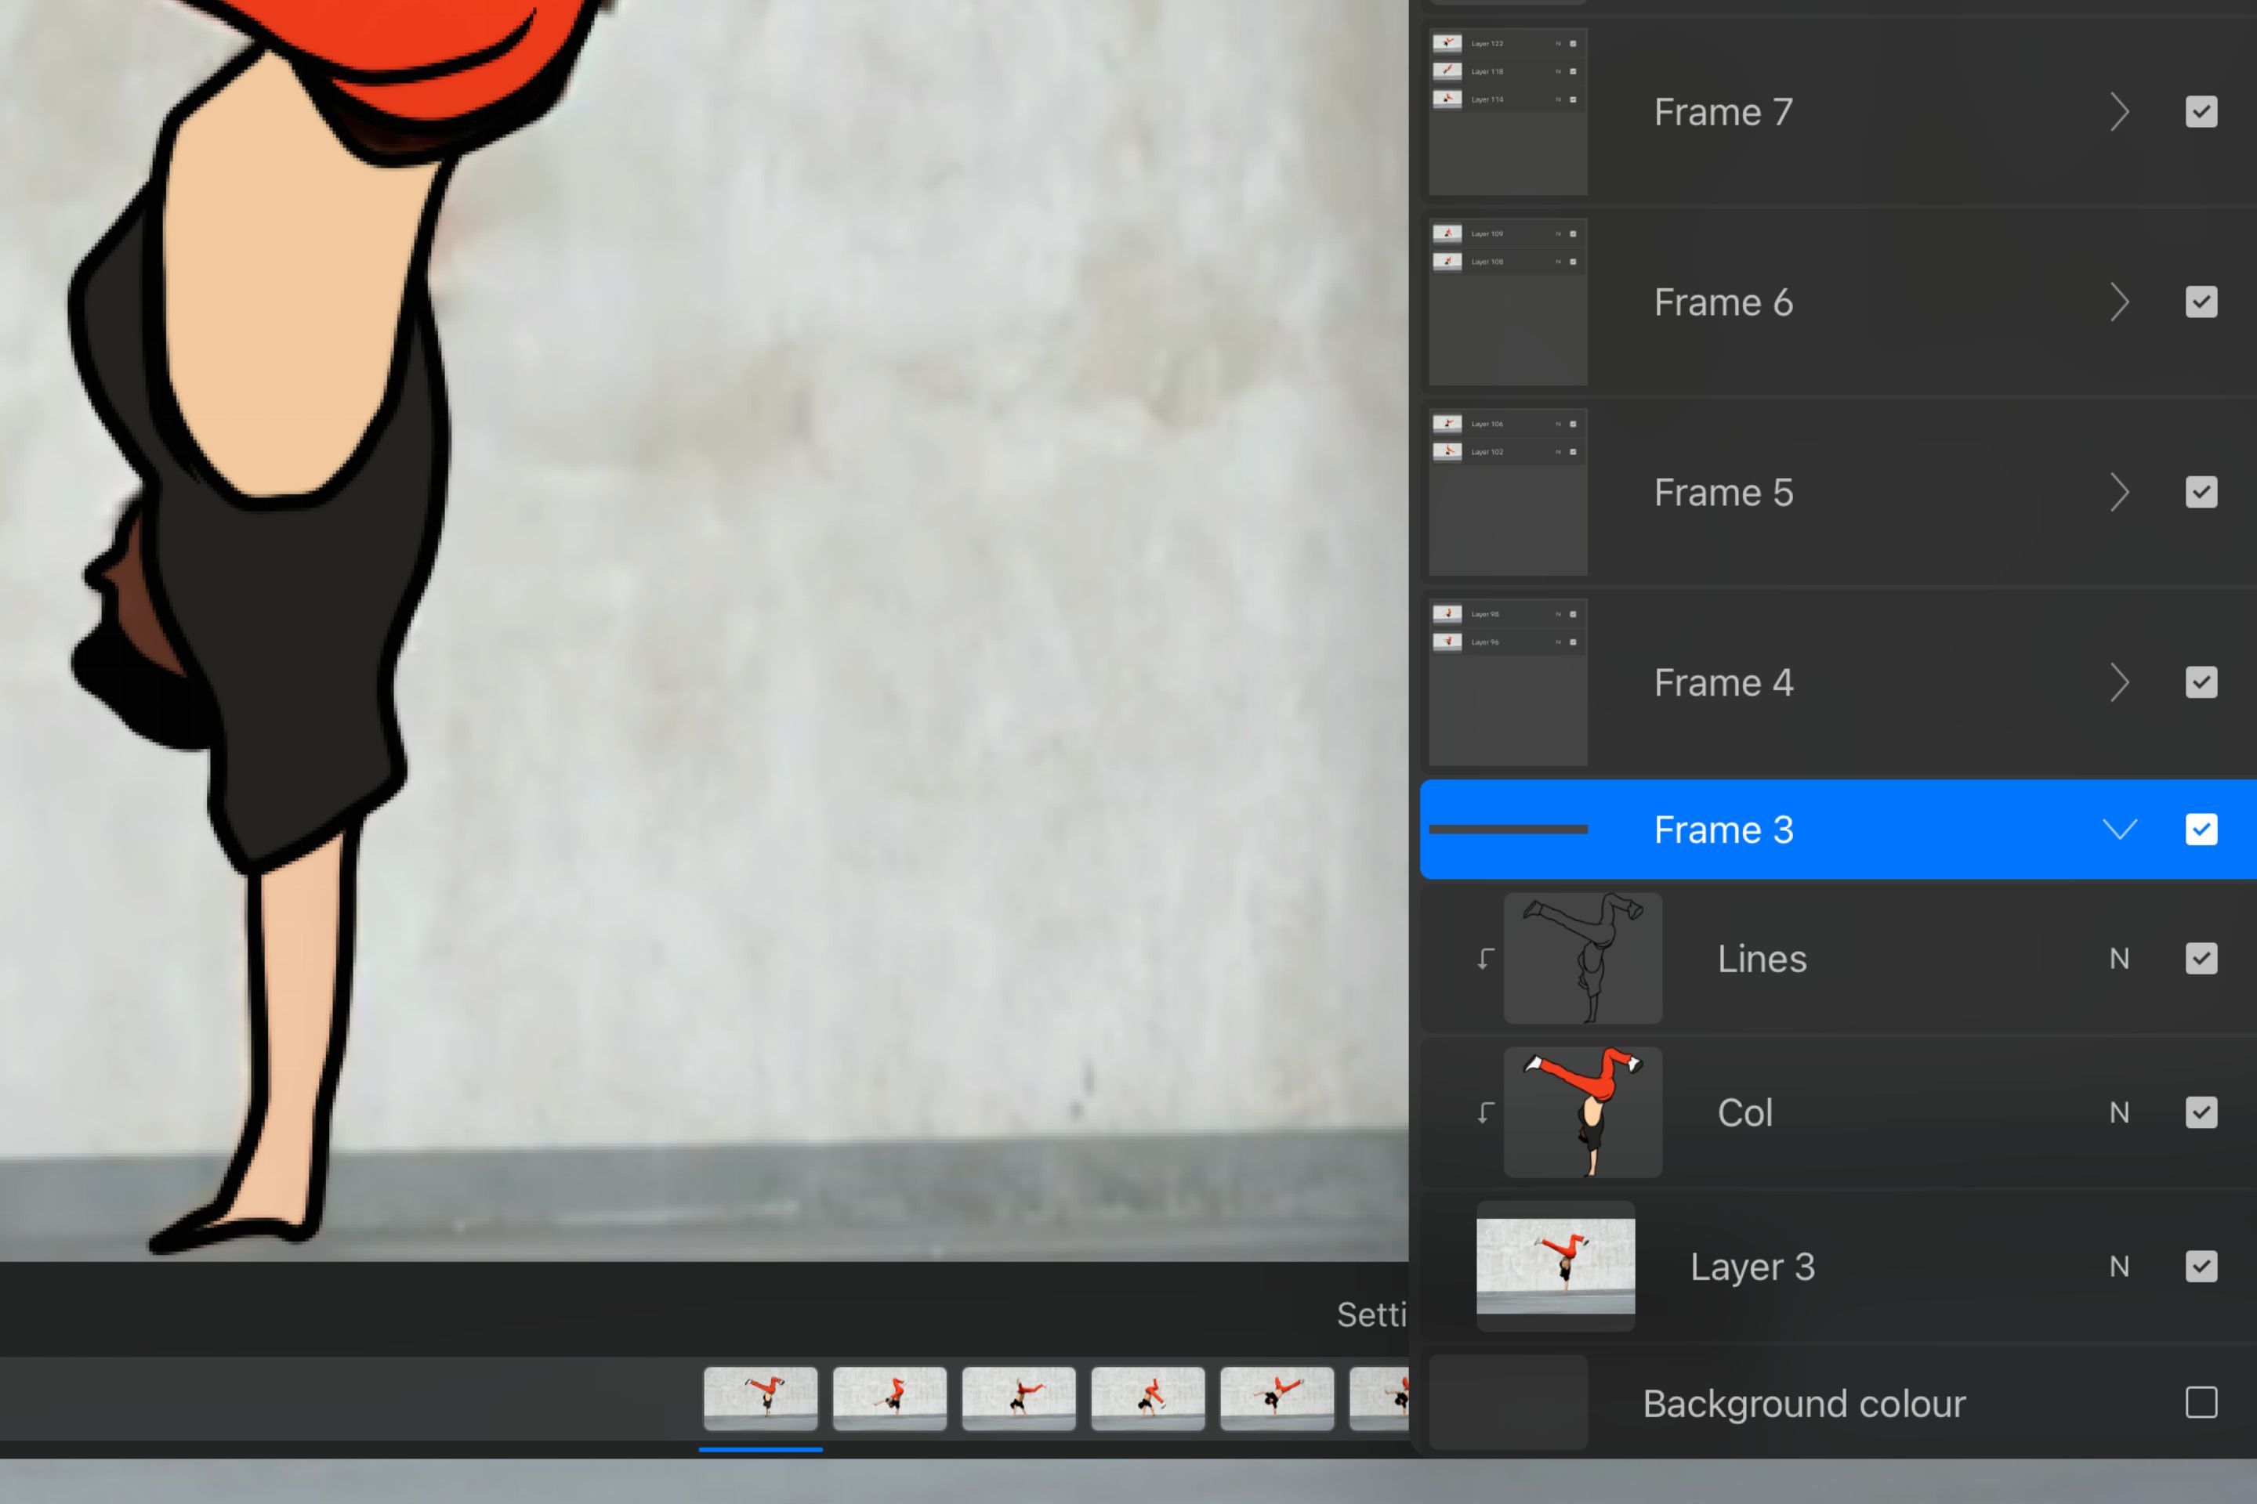Open animation Settings button
Screen dimensions: 2257x1504
click(x=1371, y=1315)
